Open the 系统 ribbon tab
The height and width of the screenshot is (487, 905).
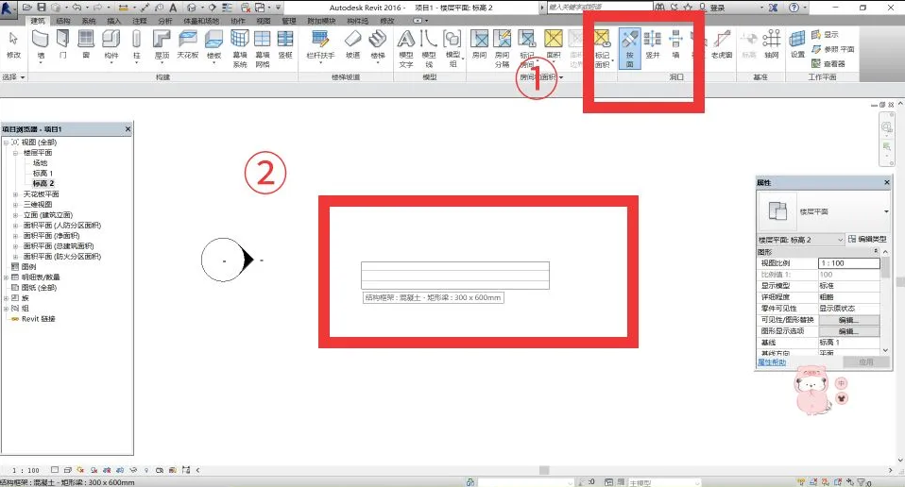coord(88,21)
